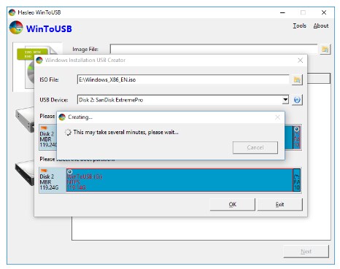Browse for image file in main window
Viewport: 340px width, 269px height.
coord(325,50)
